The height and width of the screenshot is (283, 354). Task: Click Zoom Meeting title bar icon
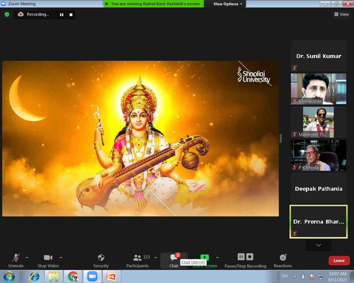(4, 4)
